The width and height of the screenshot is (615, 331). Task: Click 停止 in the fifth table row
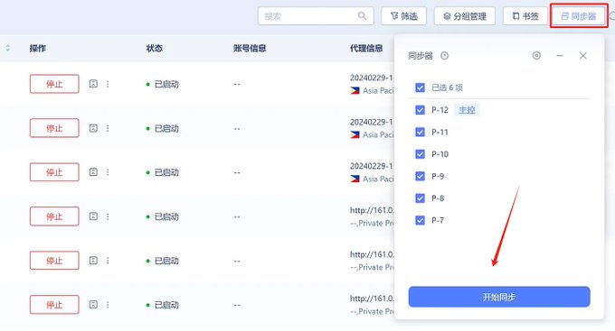point(54,261)
